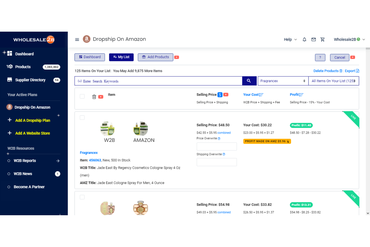
Task: Switch to the Add Products tab
Action: tap(155, 57)
